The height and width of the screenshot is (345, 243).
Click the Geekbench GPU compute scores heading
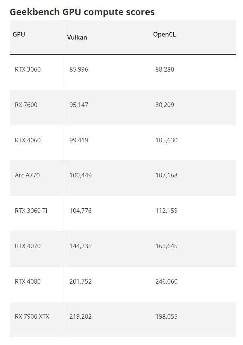click(x=82, y=12)
